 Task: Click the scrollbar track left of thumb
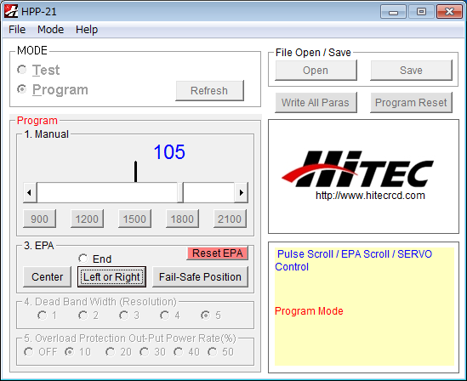(x=107, y=192)
